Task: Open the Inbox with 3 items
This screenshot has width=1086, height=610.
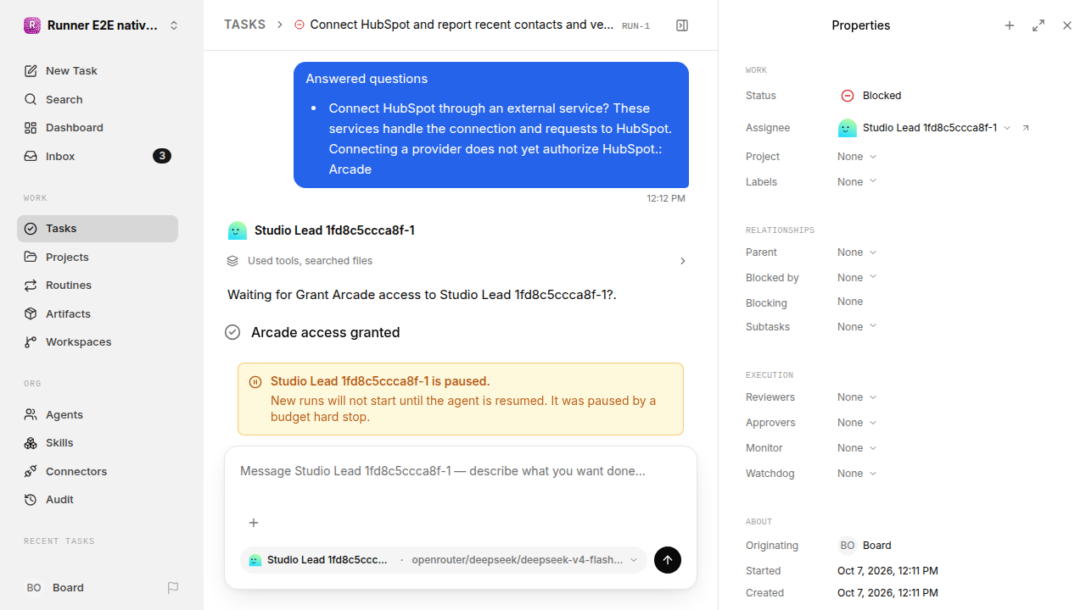Action: 98,156
